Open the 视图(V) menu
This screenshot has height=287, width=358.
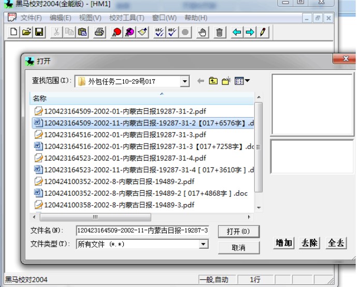pyautogui.click(x=90, y=18)
